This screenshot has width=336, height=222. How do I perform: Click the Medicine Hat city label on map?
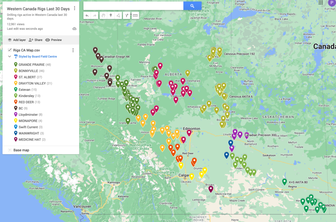point(223,194)
